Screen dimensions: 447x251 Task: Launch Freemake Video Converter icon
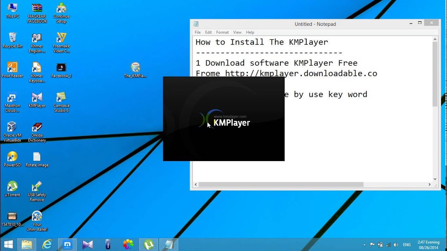(x=61, y=43)
